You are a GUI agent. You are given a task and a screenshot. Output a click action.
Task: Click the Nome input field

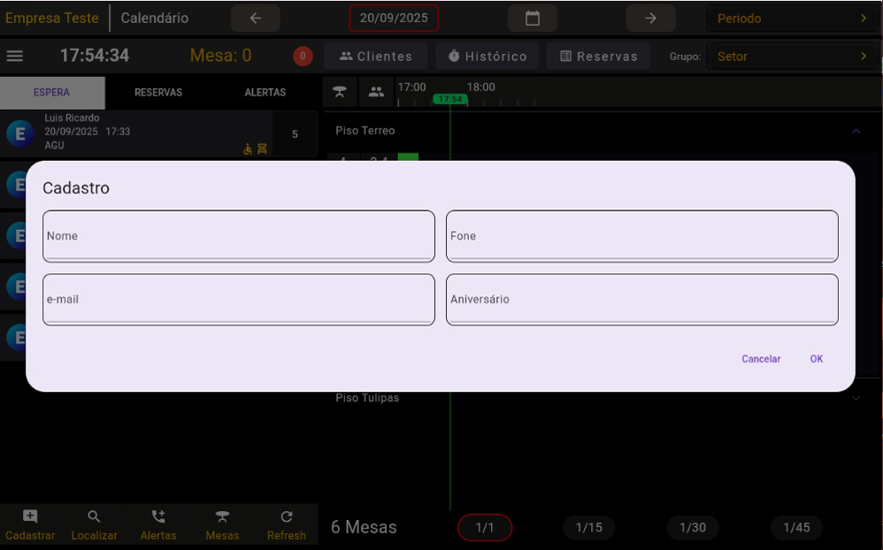point(239,236)
